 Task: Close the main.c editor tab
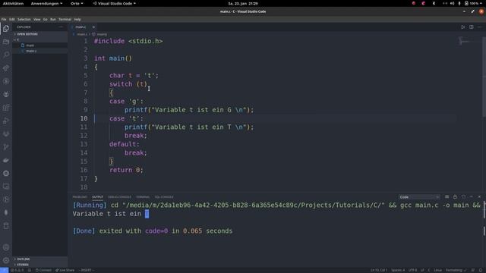(x=93, y=27)
